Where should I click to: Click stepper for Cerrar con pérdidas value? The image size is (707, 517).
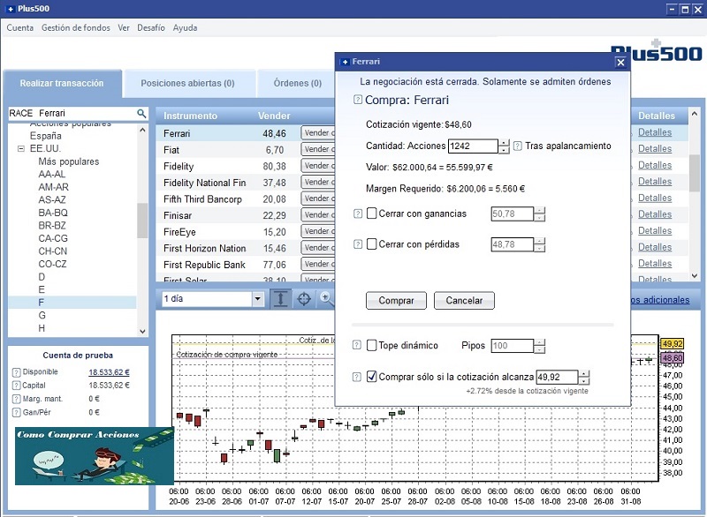coord(539,244)
